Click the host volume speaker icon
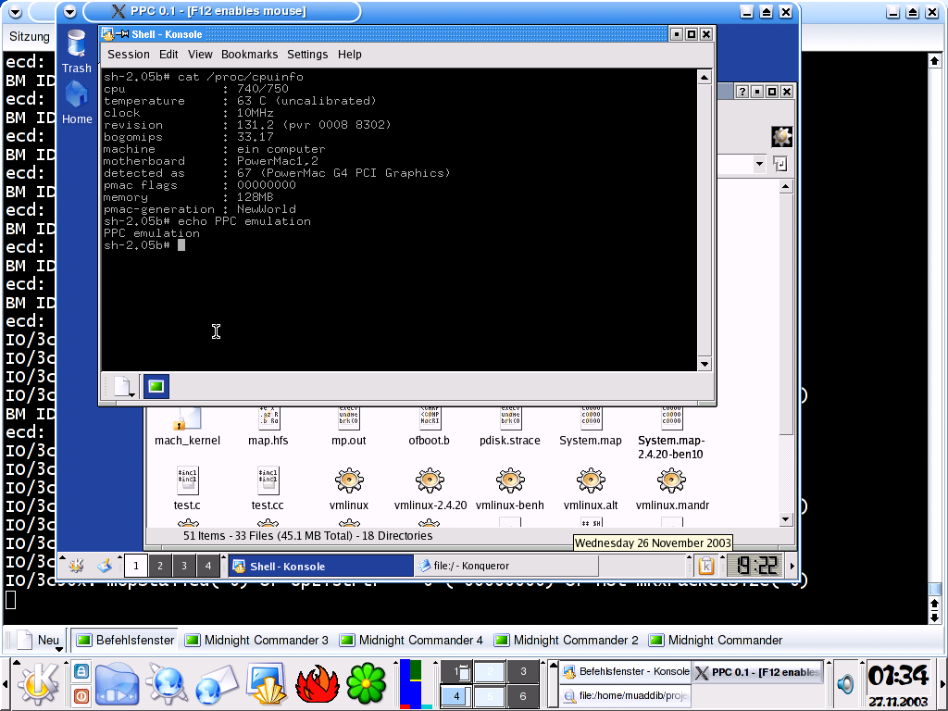 click(x=846, y=684)
